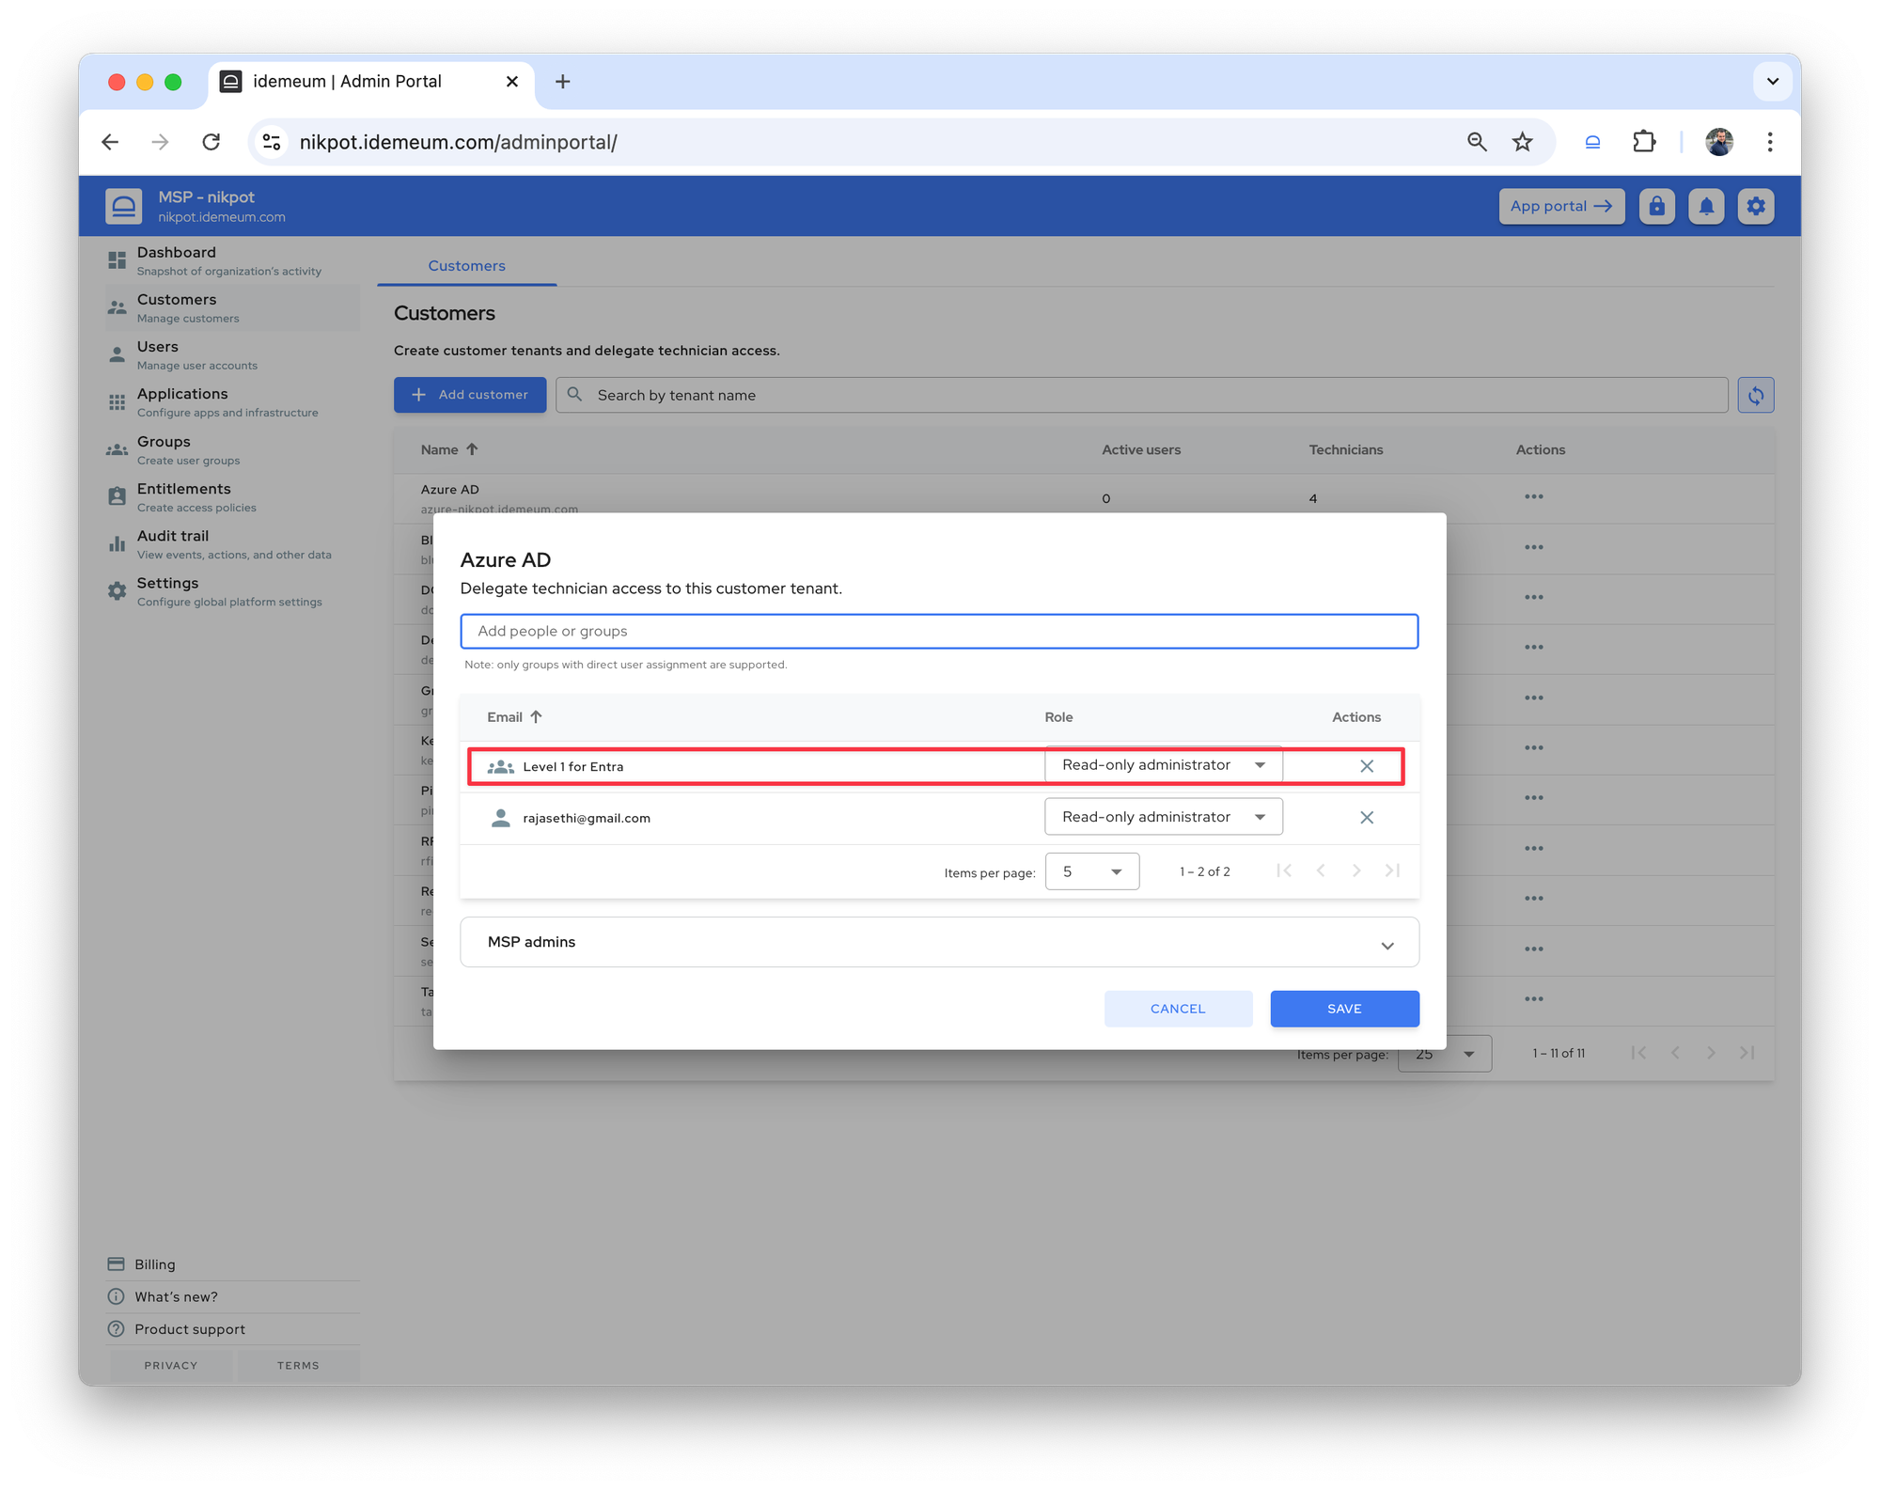The image size is (1880, 1490).
Task: Open Chrome three-dot menu
Action: [1770, 142]
